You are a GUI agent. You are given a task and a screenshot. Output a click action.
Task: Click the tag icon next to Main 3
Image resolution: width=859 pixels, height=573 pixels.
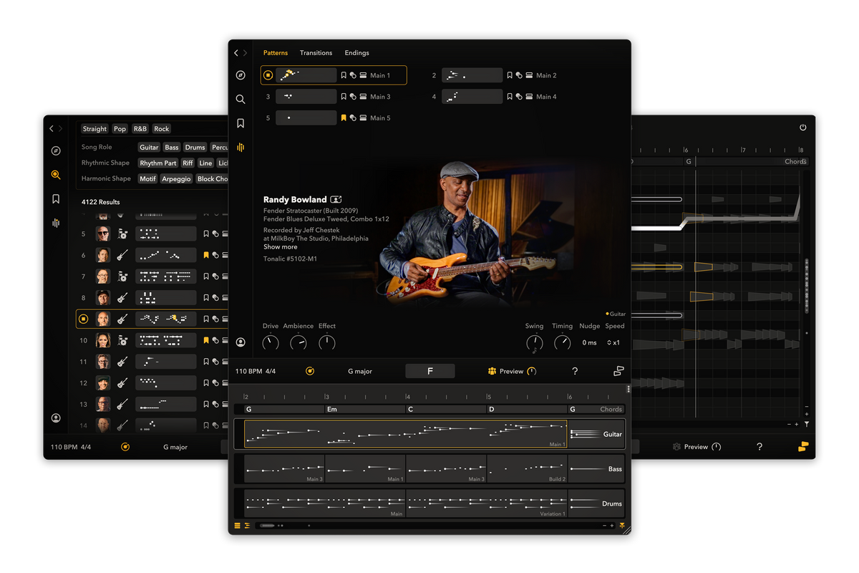353,97
